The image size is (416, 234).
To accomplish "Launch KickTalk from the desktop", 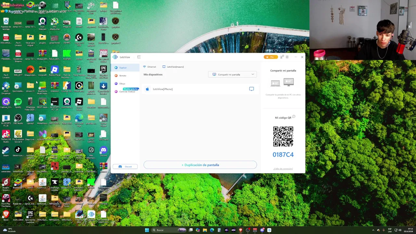I will tap(67, 55).
